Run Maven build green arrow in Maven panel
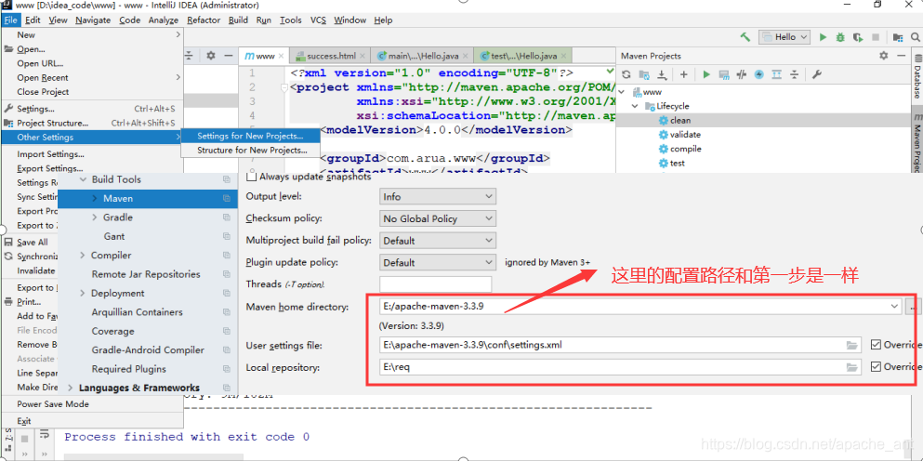The height and width of the screenshot is (461, 923). click(x=706, y=74)
